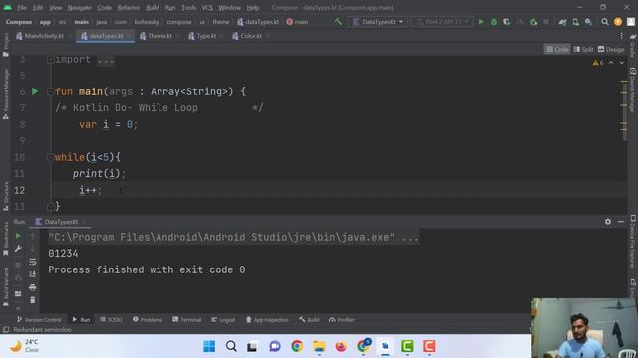
Task: Click Sync Project with Gradle Files icon
Action: (562, 22)
